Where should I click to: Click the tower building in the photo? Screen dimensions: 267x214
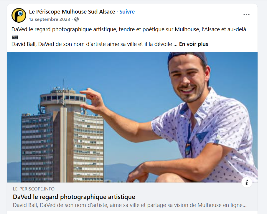(x=62, y=135)
